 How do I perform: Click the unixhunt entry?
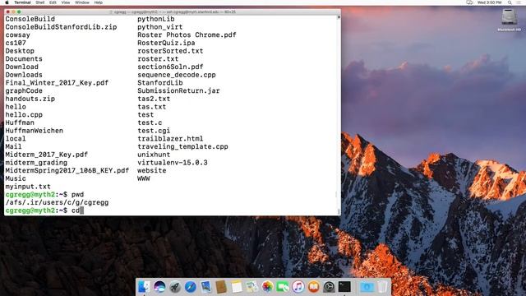pyautogui.click(x=154, y=155)
